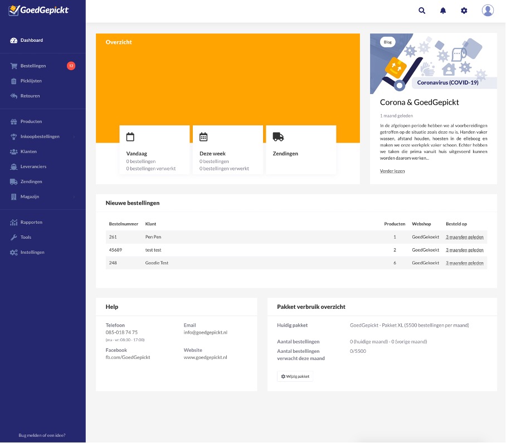Click the Magazijn building icon
Screen dimensions: 506x443
click(13, 197)
